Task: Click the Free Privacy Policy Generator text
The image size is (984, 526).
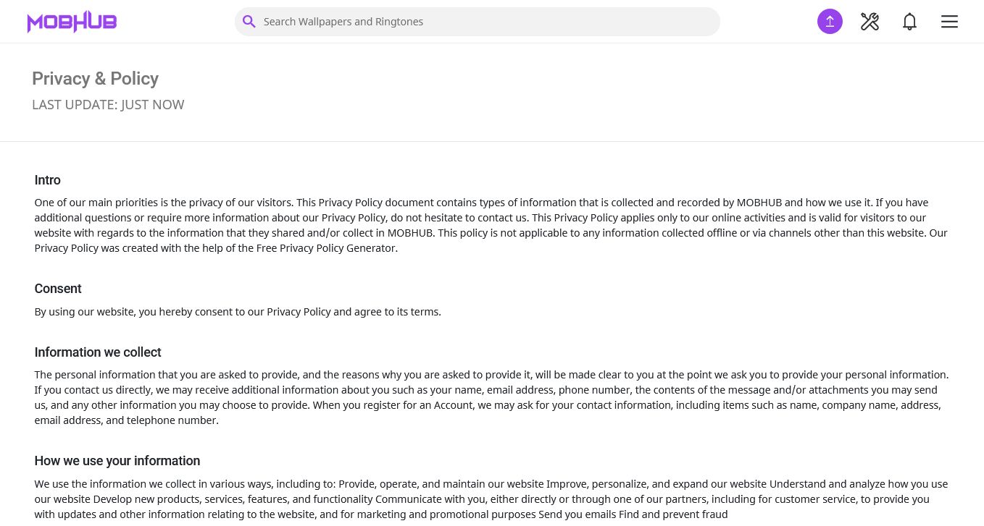Action: [x=326, y=248]
